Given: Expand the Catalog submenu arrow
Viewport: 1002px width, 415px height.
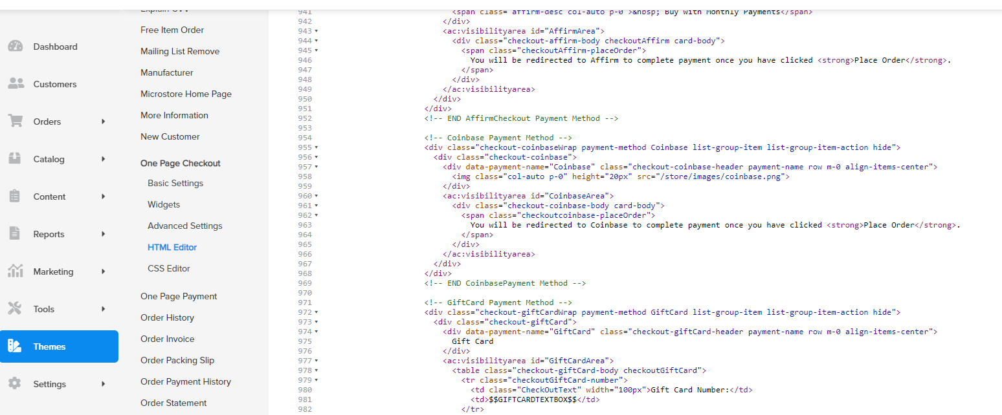Looking at the screenshot, I should coord(103,159).
